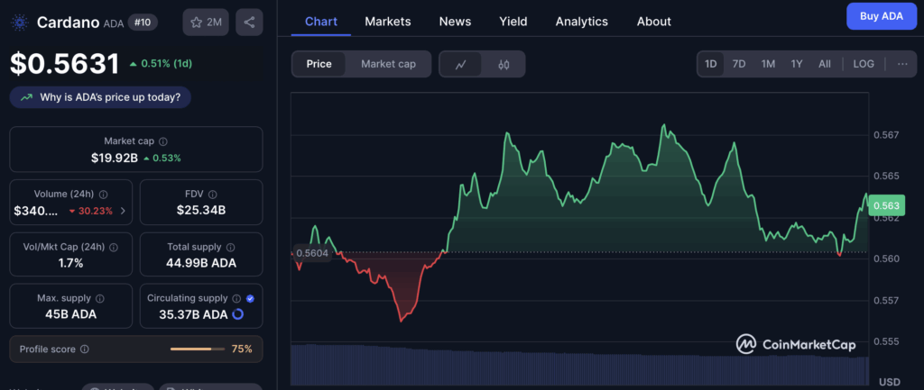The image size is (924, 390).
Task: Click the Vol/Mkt Cap info icon
Action: point(114,248)
